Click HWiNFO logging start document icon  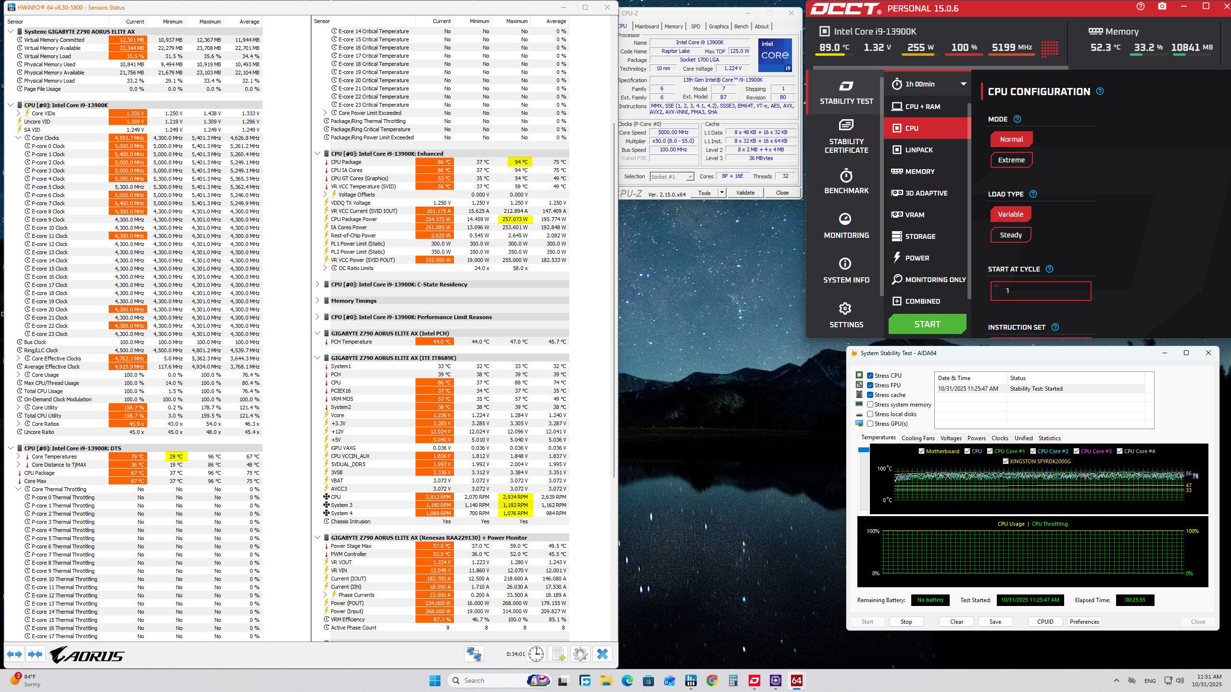[x=558, y=654]
